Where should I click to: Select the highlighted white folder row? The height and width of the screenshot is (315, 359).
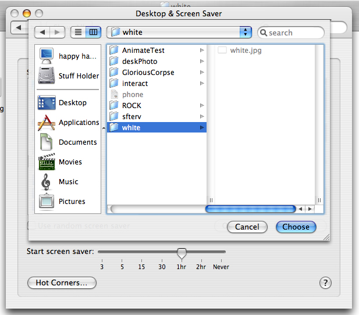tap(157, 127)
